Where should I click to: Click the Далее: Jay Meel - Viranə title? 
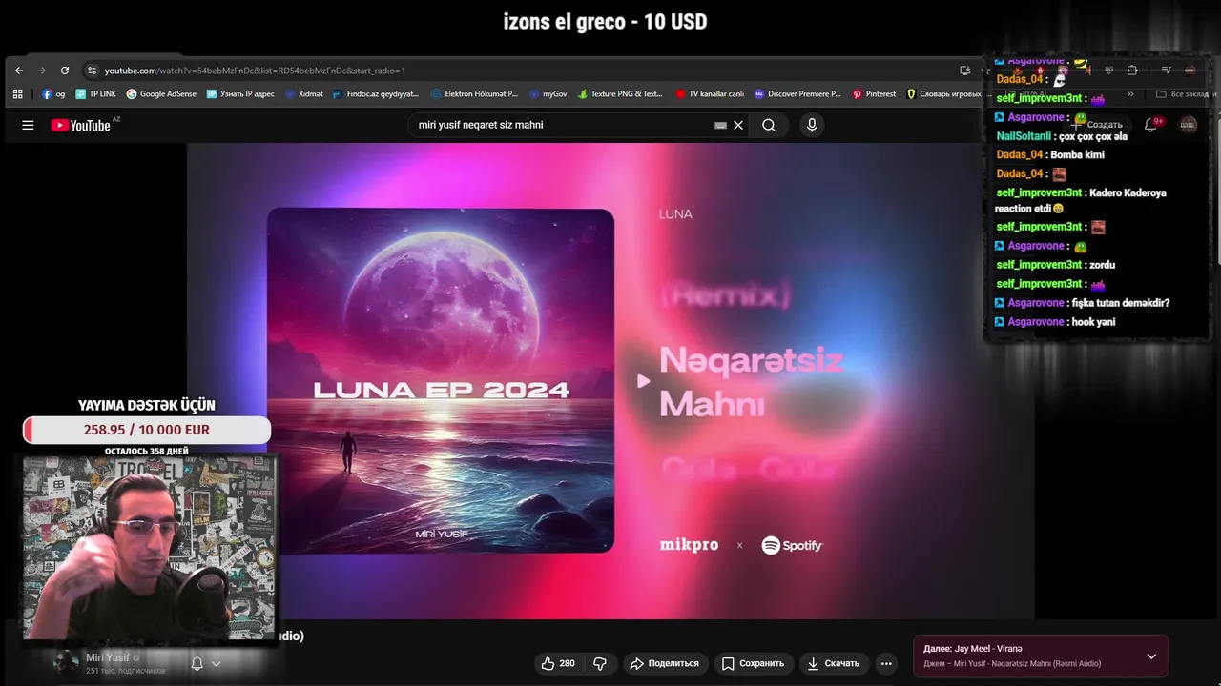tap(973, 648)
